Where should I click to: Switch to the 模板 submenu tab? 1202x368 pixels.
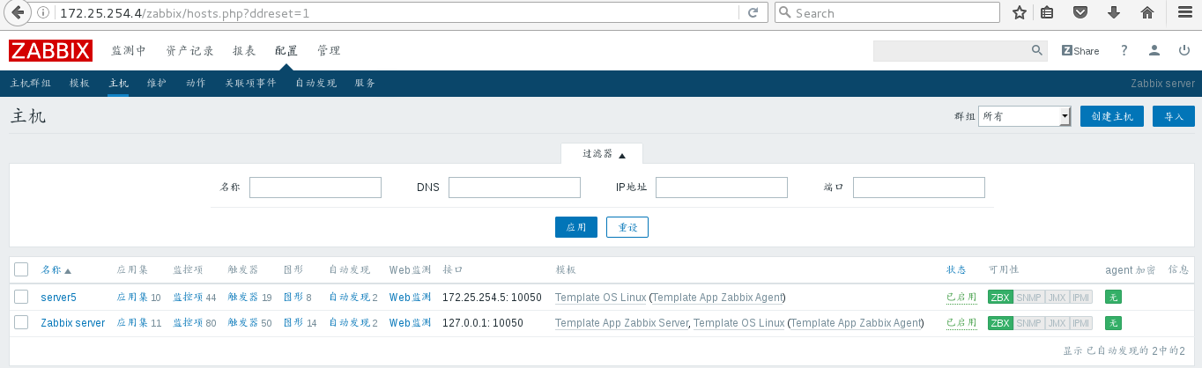click(79, 84)
